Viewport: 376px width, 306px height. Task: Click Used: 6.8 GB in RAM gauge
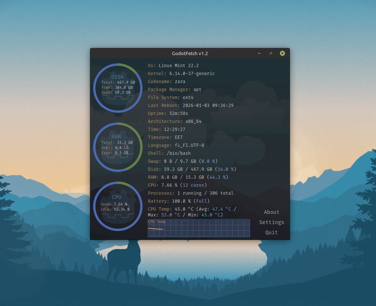click(x=115, y=148)
